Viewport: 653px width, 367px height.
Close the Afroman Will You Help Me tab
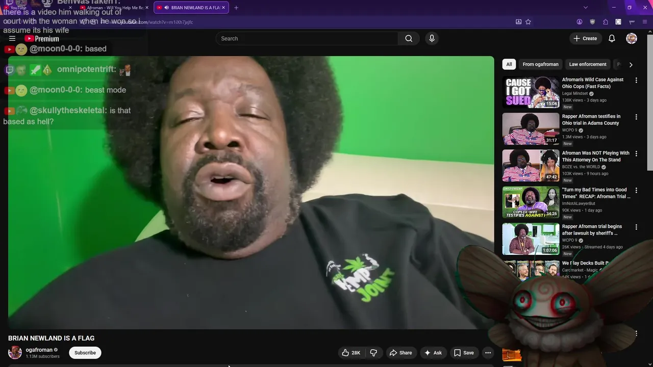[x=147, y=8]
